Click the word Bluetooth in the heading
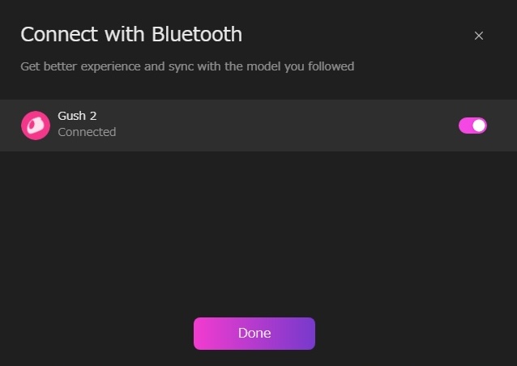The height and width of the screenshot is (366, 517). pos(197,34)
